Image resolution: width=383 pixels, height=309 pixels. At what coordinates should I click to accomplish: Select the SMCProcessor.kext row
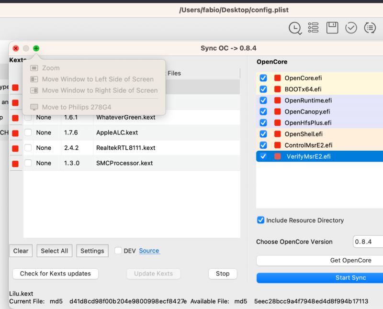click(124, 163)
